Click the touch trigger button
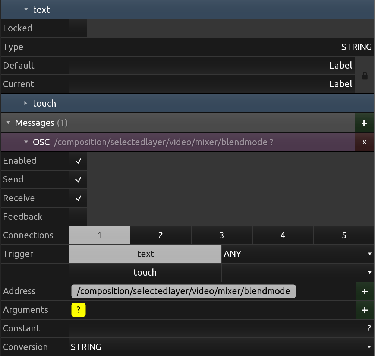Screen dimensions: 375x356 click(x=145, y=273)
